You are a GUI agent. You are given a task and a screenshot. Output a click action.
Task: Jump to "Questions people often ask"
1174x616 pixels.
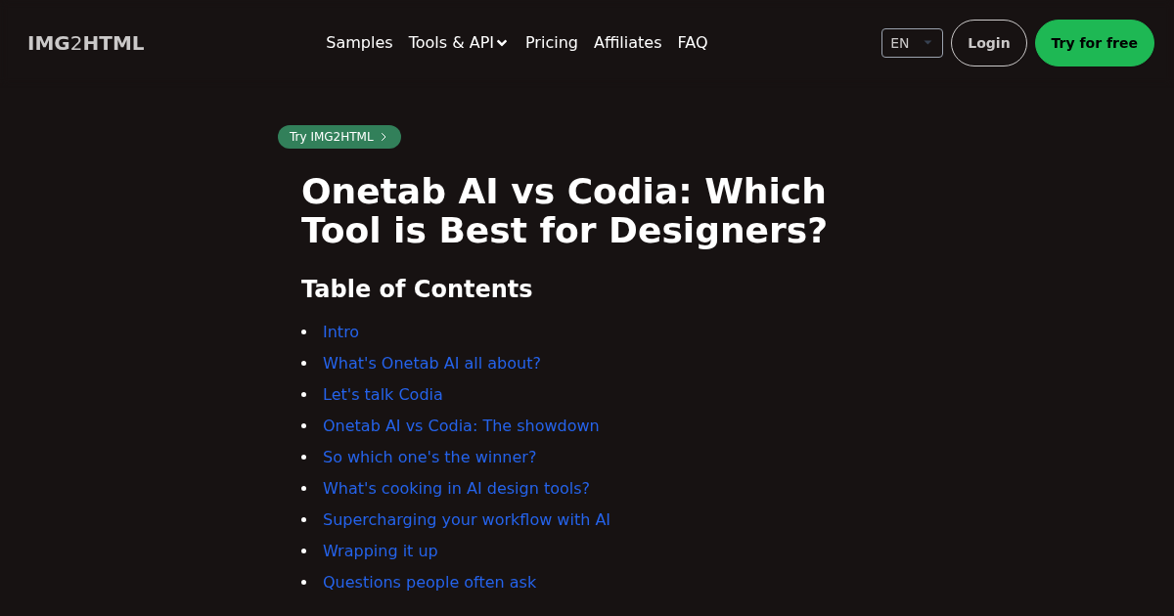tap(429, 582)
